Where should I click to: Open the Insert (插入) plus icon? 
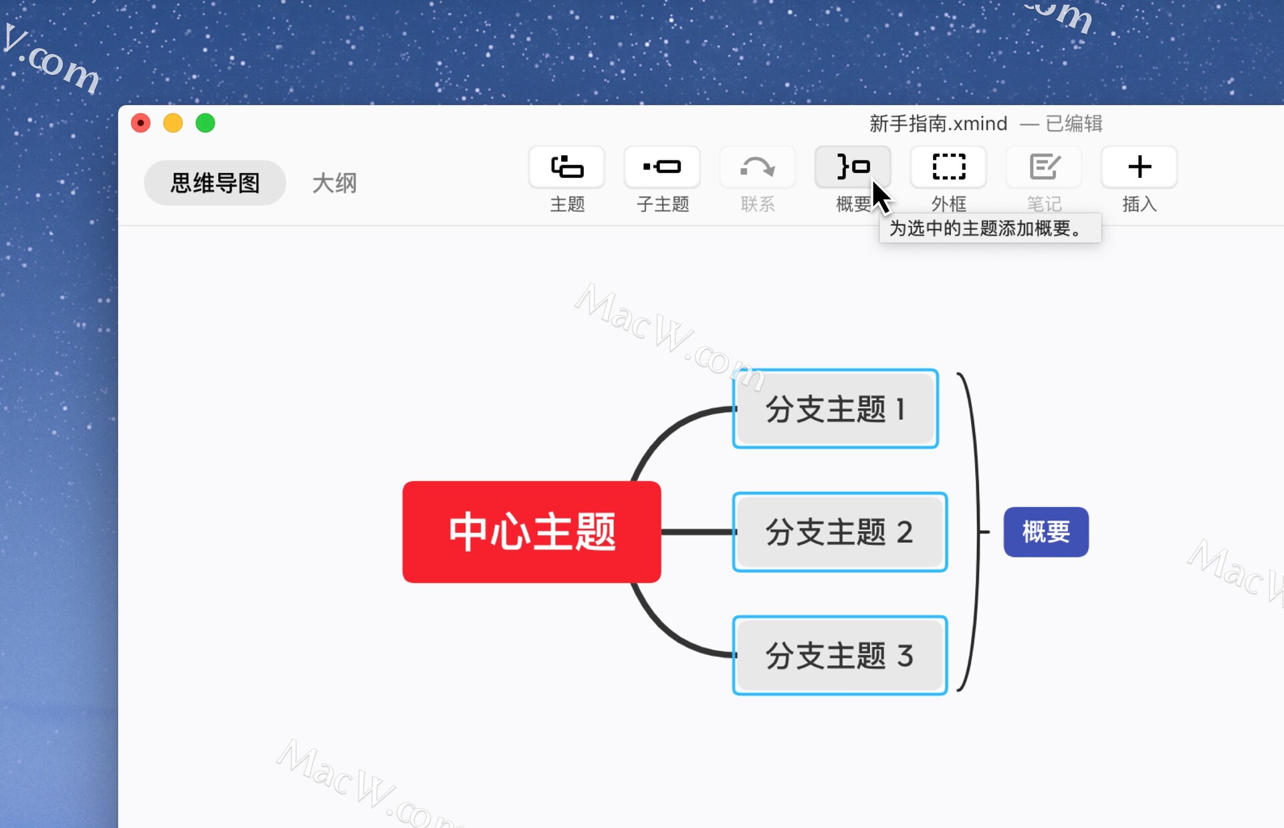click(x=1139, y=167)
